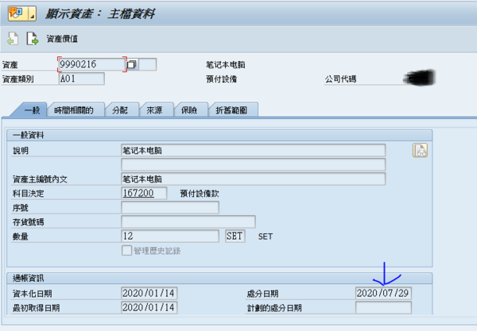Click the other asset (document) toolbar icon
Image resolution: width=477 pixels, height=331 pixels.
click(x=13, y=38)
